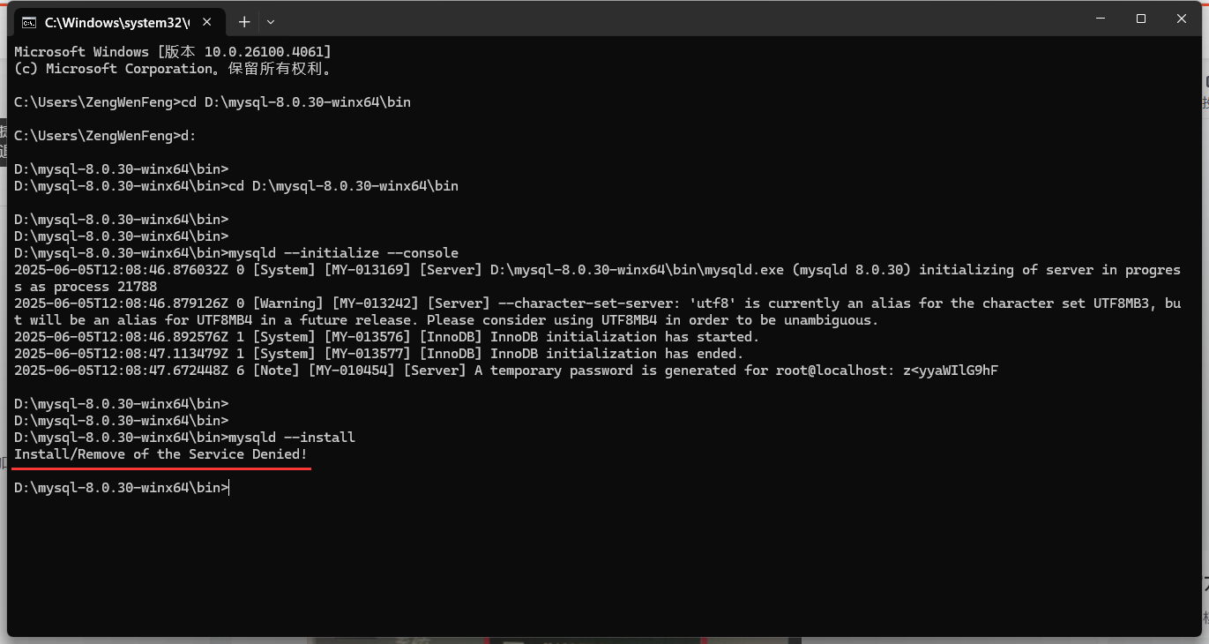Screen dimensions: 1209x644
Task: Minimize the terminal window
Action: (x=1098, y=18)
